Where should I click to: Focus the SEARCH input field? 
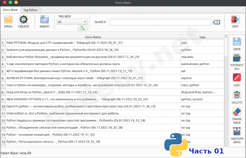click(x=160, y=22)
